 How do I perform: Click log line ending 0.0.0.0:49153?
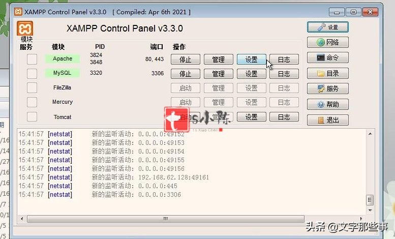(x=102, y=143)
